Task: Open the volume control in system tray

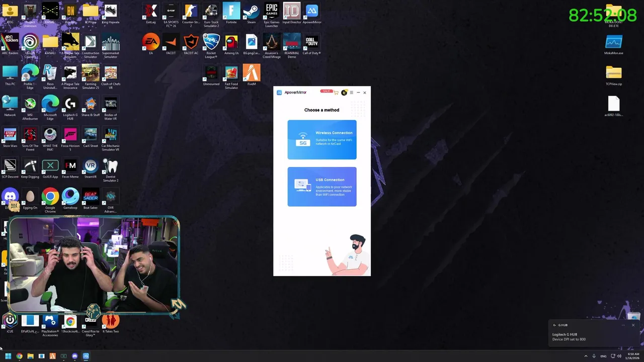Action: pos(619,356)
